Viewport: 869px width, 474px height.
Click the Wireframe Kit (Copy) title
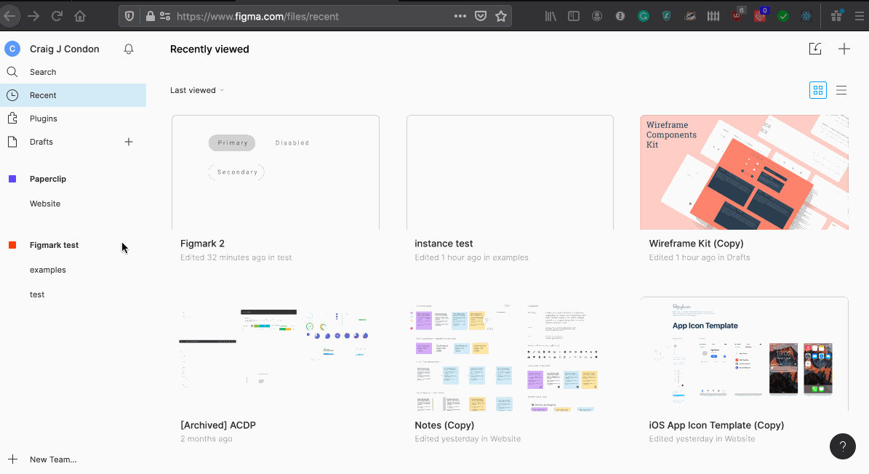click(696, 244)
